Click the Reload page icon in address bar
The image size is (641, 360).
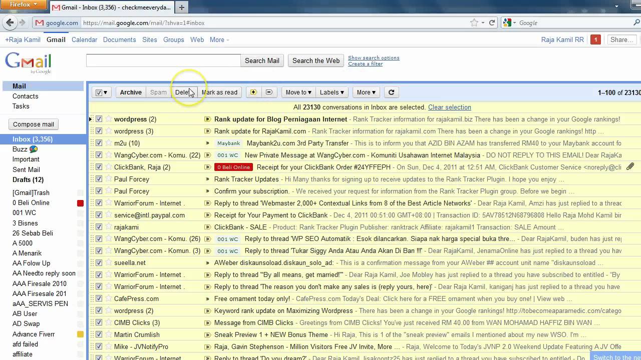tap(492, 22)
